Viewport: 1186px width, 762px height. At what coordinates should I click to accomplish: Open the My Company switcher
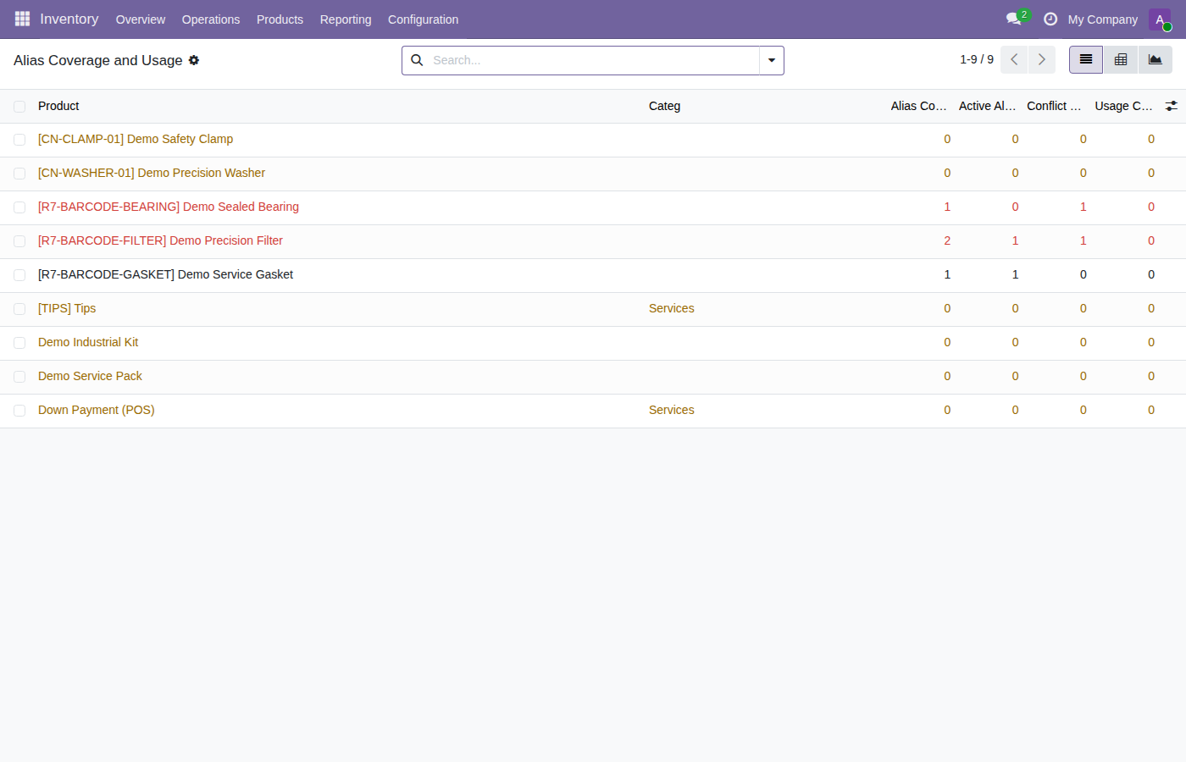click(x=1103, y=19)
